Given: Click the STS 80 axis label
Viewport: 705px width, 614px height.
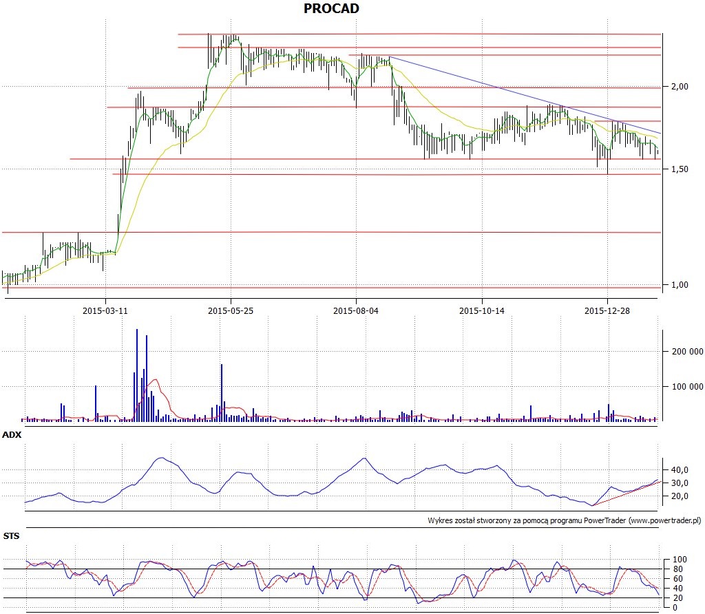Looking at the screenshot, I should (x=678, y=569).
